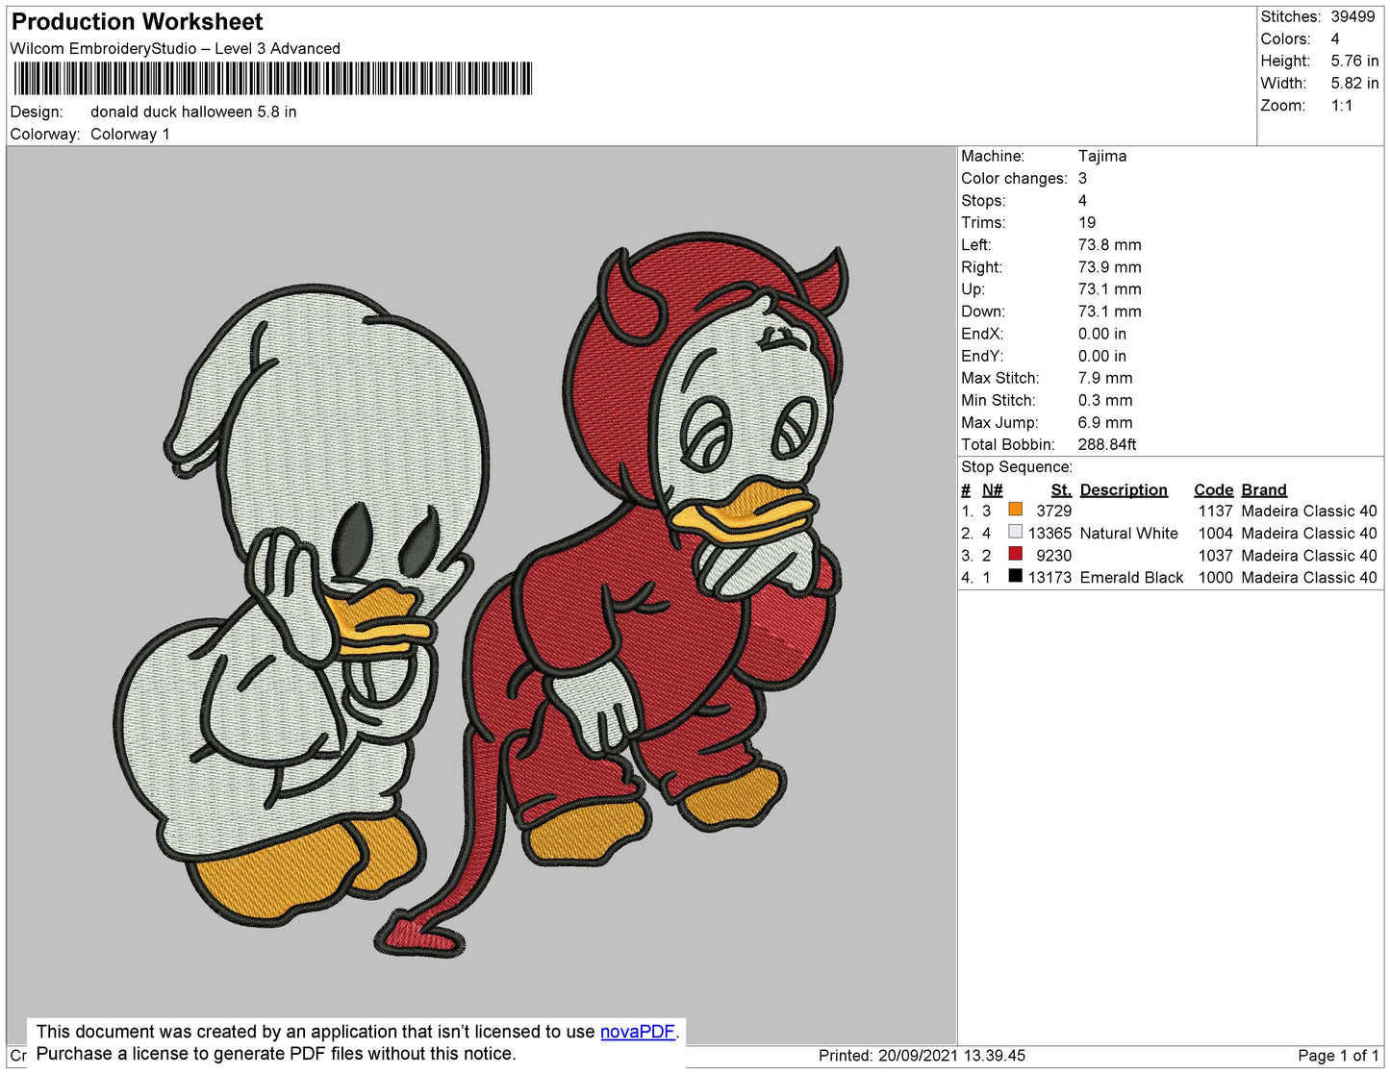Screen dimensions: 1390x1074
Task: Click 'Wilcom EmbroideryStudio – Level 3 Advanced' text
Action: [175, 49]
